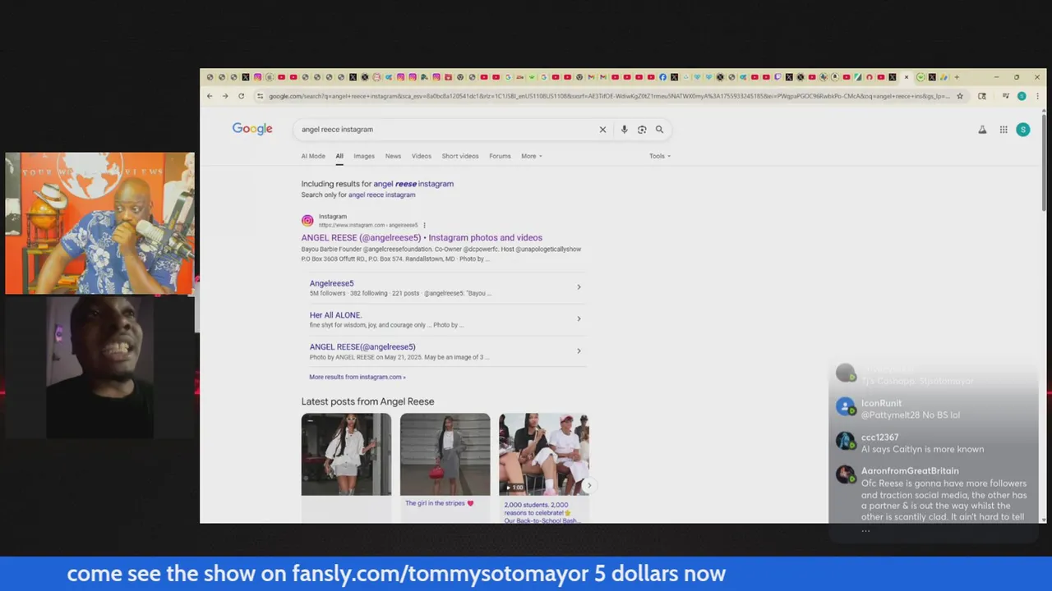Viewport: 1052px width, 591px height.
Task: Open ANGEL REESE Instagram photos and videos result
Action: 422,237
